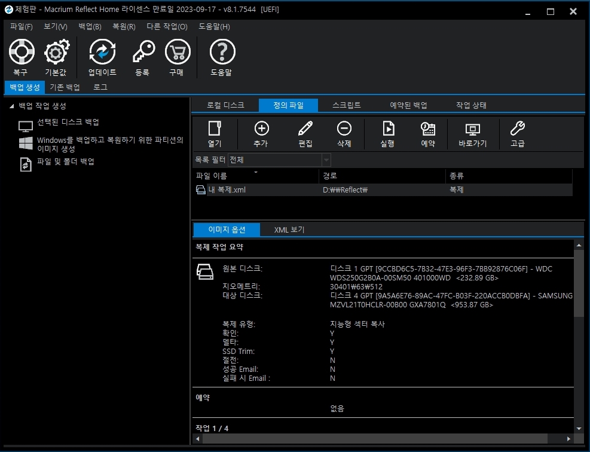This screenshot has height=452, width=590.
Task: Switch to XML 보기 tab
Action: click(289, 230)
